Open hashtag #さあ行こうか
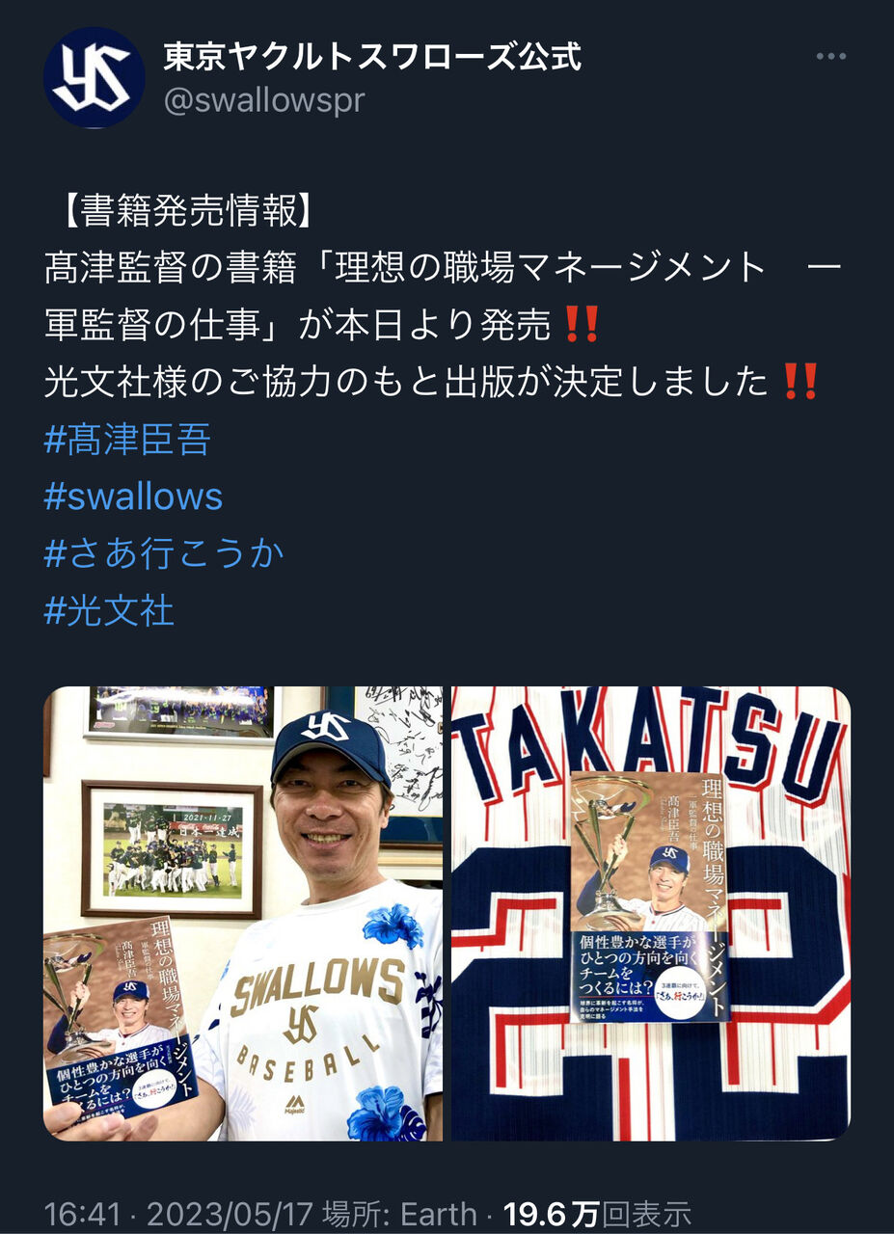The width and height of the screenshot is (894, 1234). pos(165,553)
